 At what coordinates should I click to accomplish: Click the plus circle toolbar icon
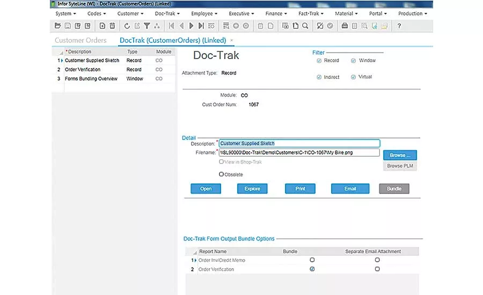[x=236, y=26]
